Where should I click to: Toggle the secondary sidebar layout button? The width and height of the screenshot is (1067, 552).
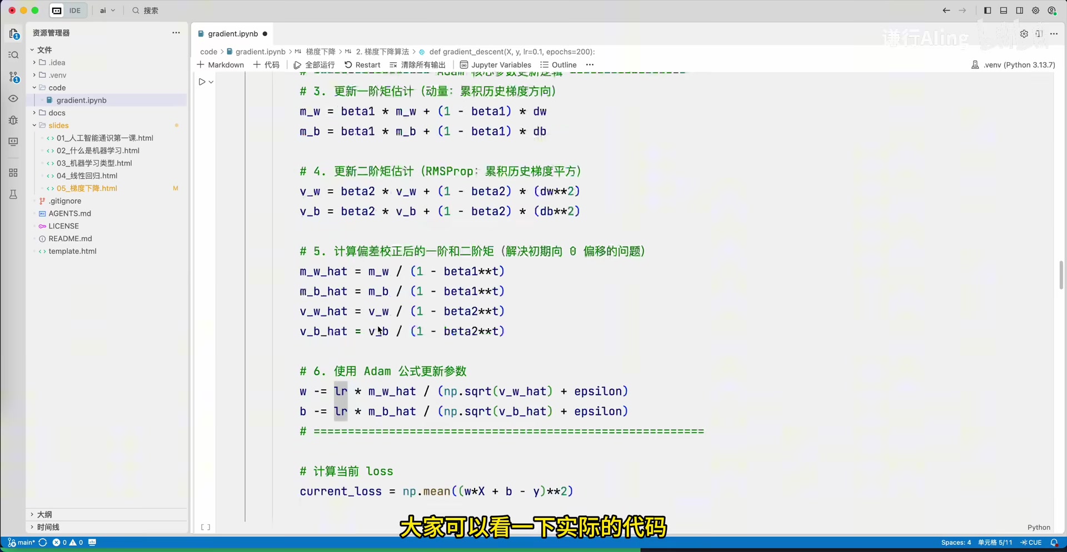(x=1020, y=11)
